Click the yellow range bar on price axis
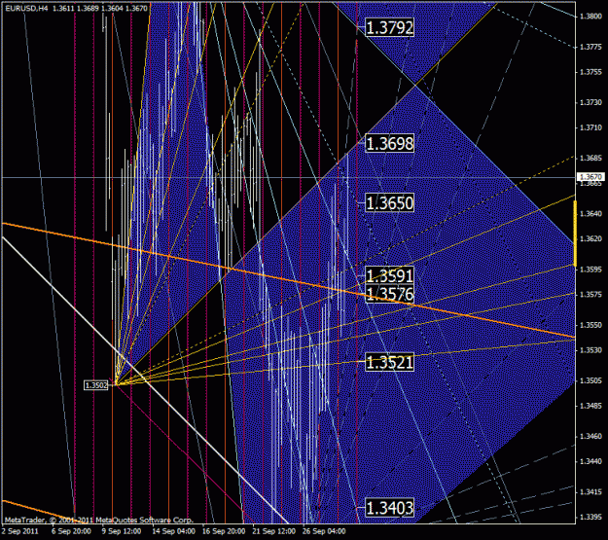This screenshot has height=540, width=608. pos(575,234)
